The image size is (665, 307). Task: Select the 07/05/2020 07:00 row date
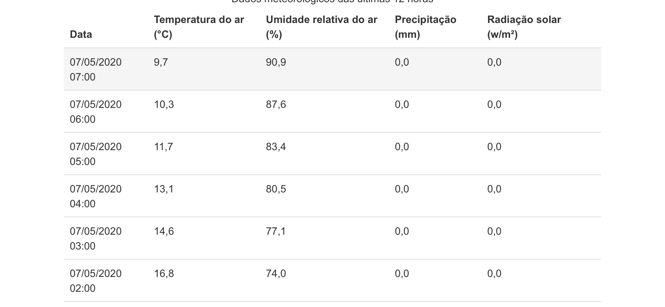96,69
